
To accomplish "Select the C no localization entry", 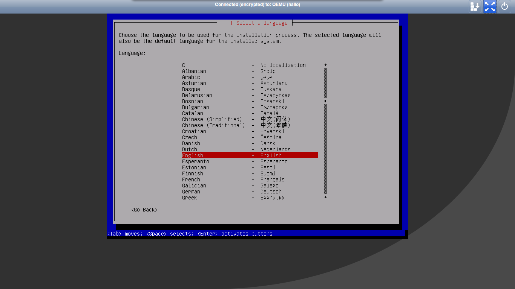I will point(250,65).
